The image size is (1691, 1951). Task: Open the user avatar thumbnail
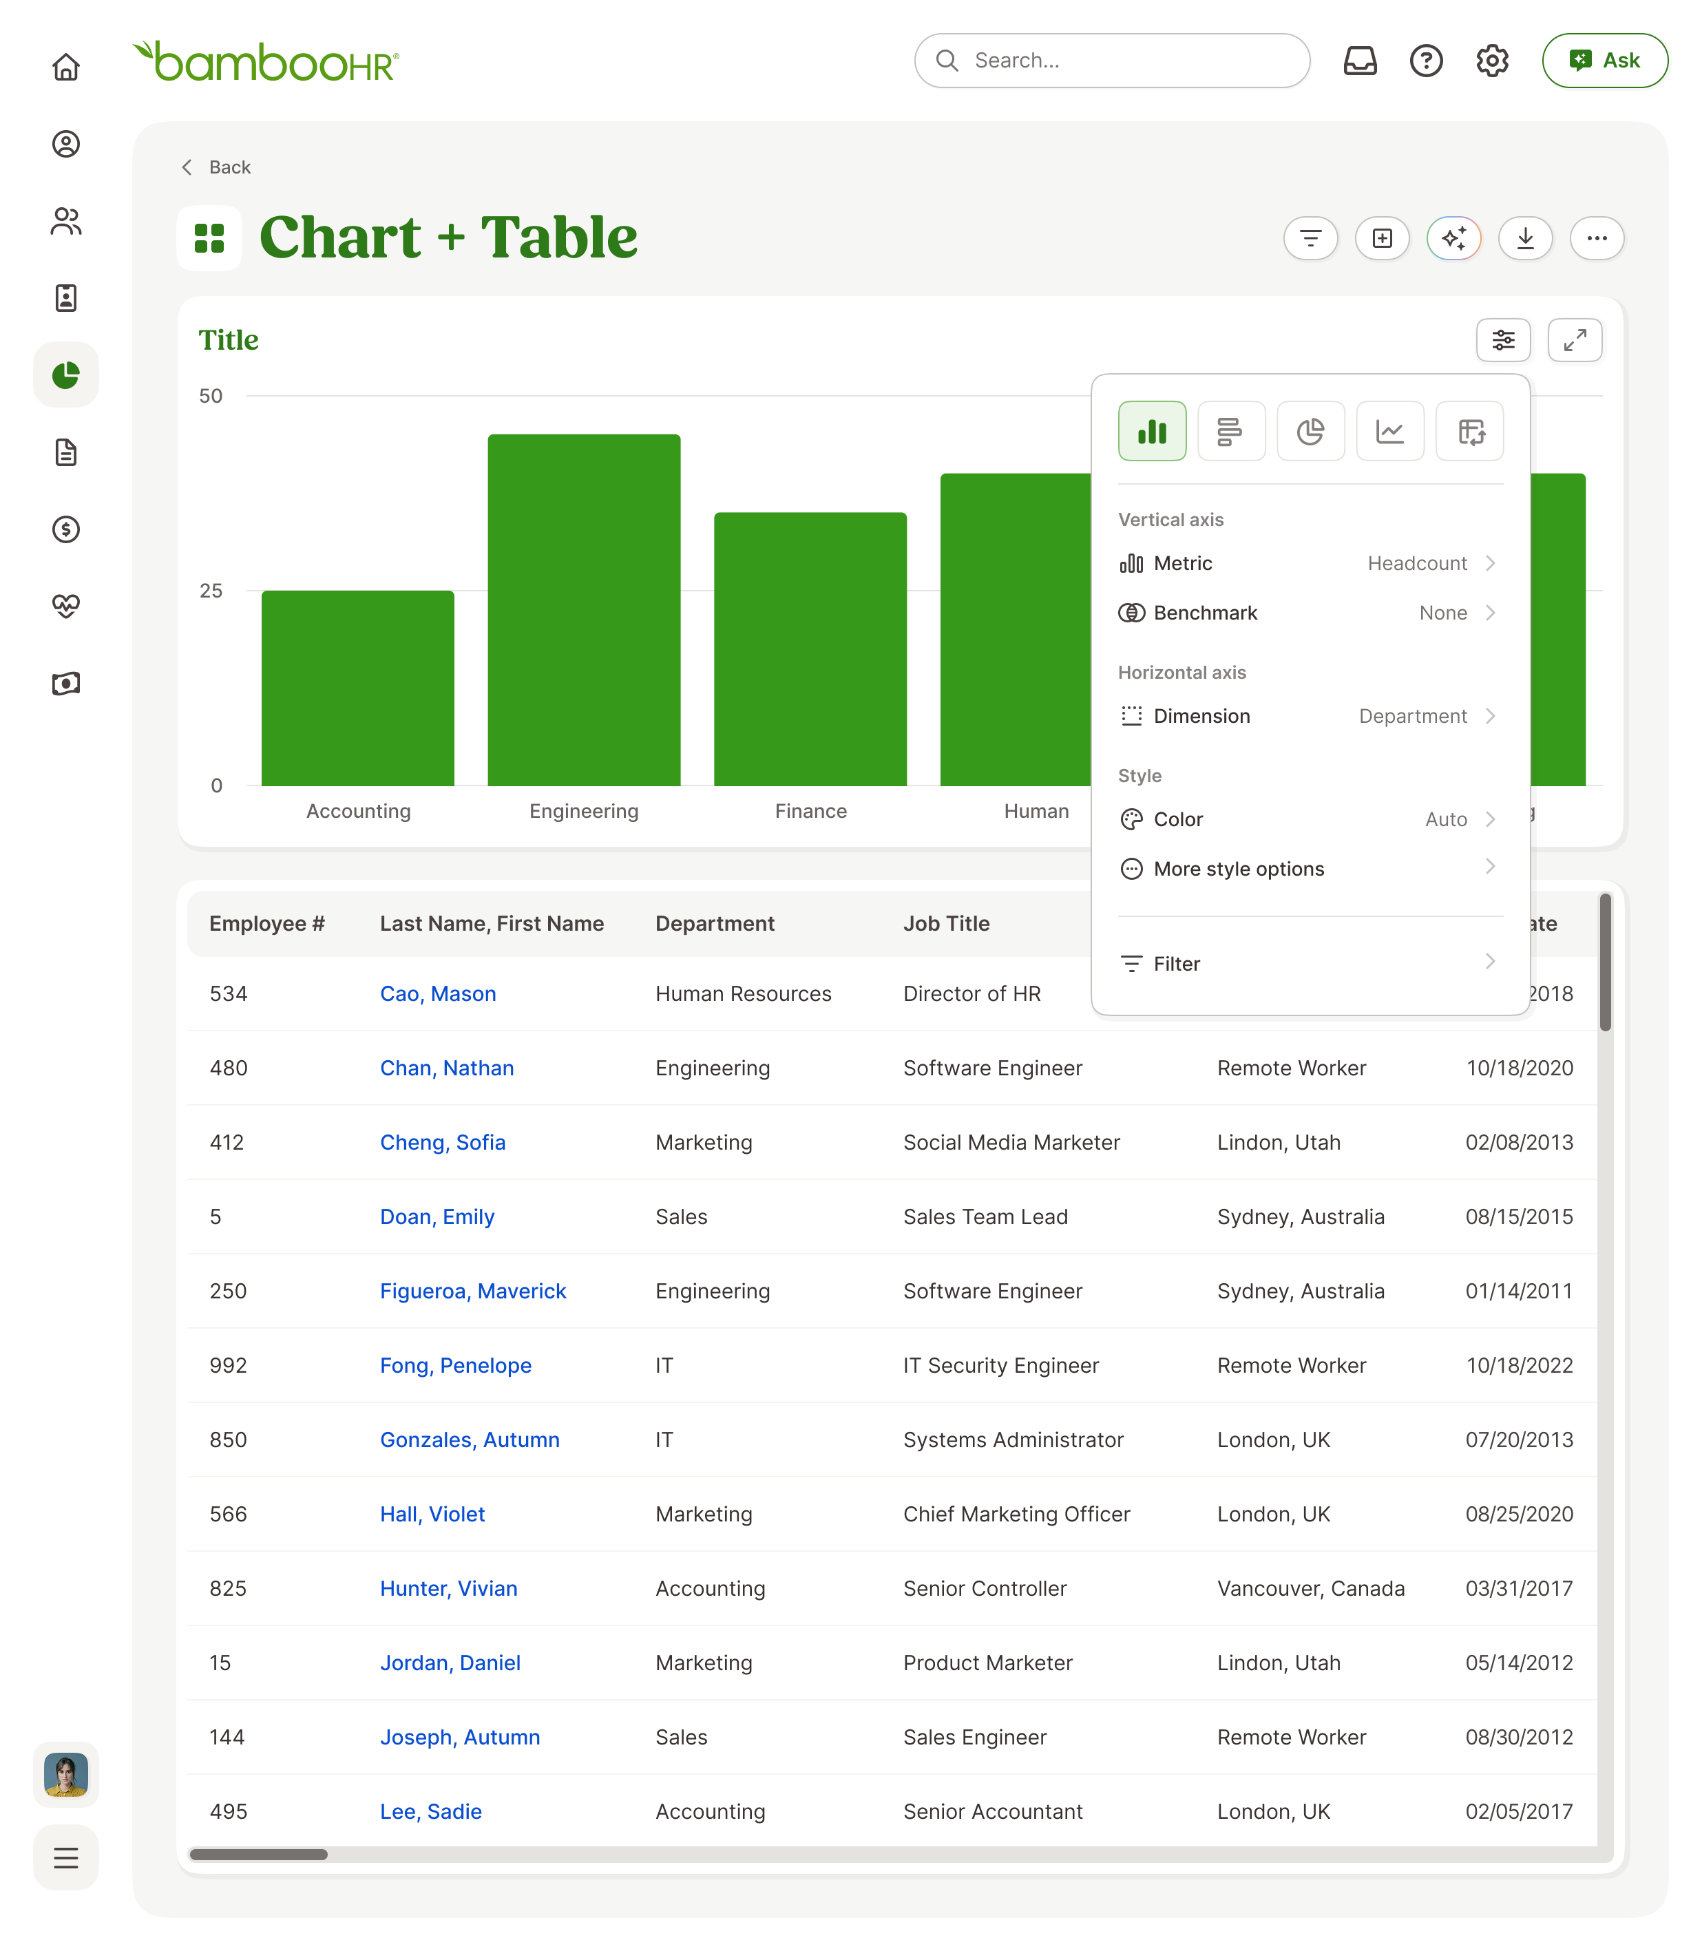click(x=66, y=1775)
